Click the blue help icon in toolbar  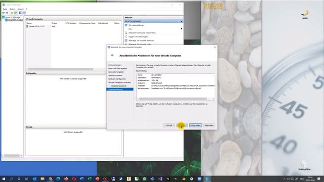pos(20,13)
